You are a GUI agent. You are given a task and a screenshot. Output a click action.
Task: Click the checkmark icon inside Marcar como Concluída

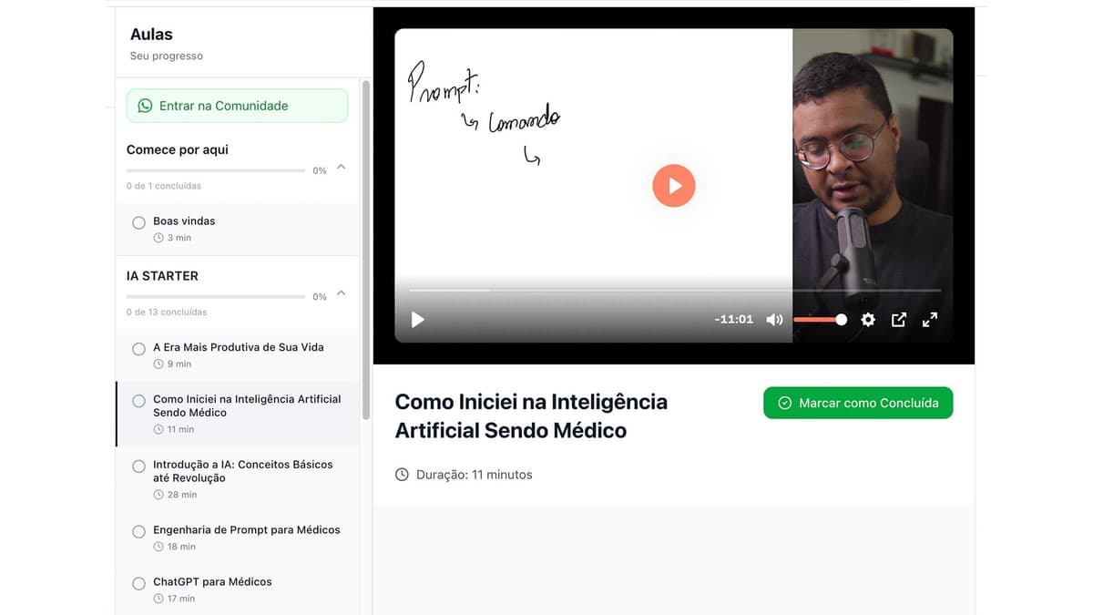pyautogui.click(x=784, y=402)
